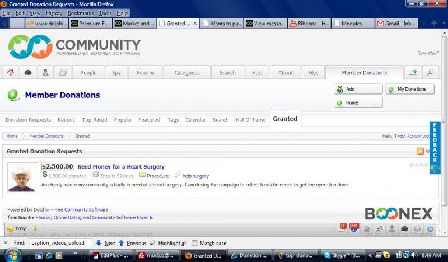The height and width of the screenshot is (262, 448).
Task: Open the Calendar submenu tab
Action: (195, 120)
